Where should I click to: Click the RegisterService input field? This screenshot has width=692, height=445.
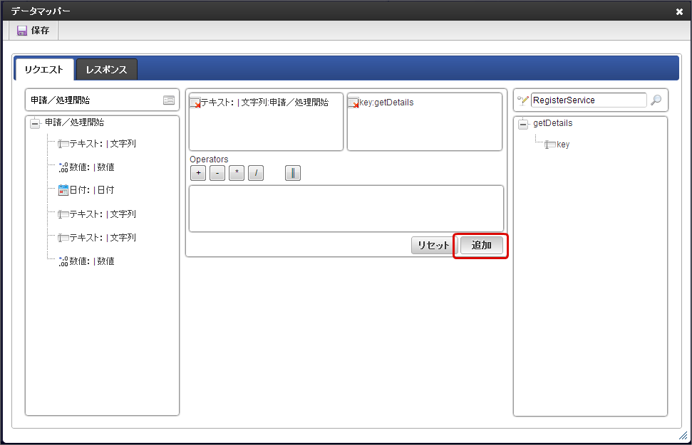[589, 100]
